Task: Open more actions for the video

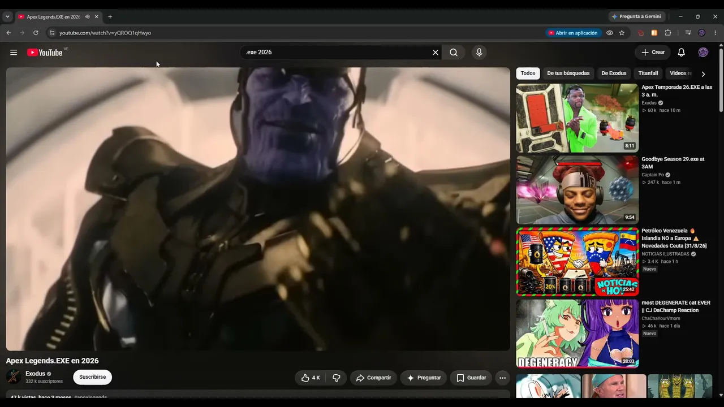Action: point(502,378)
